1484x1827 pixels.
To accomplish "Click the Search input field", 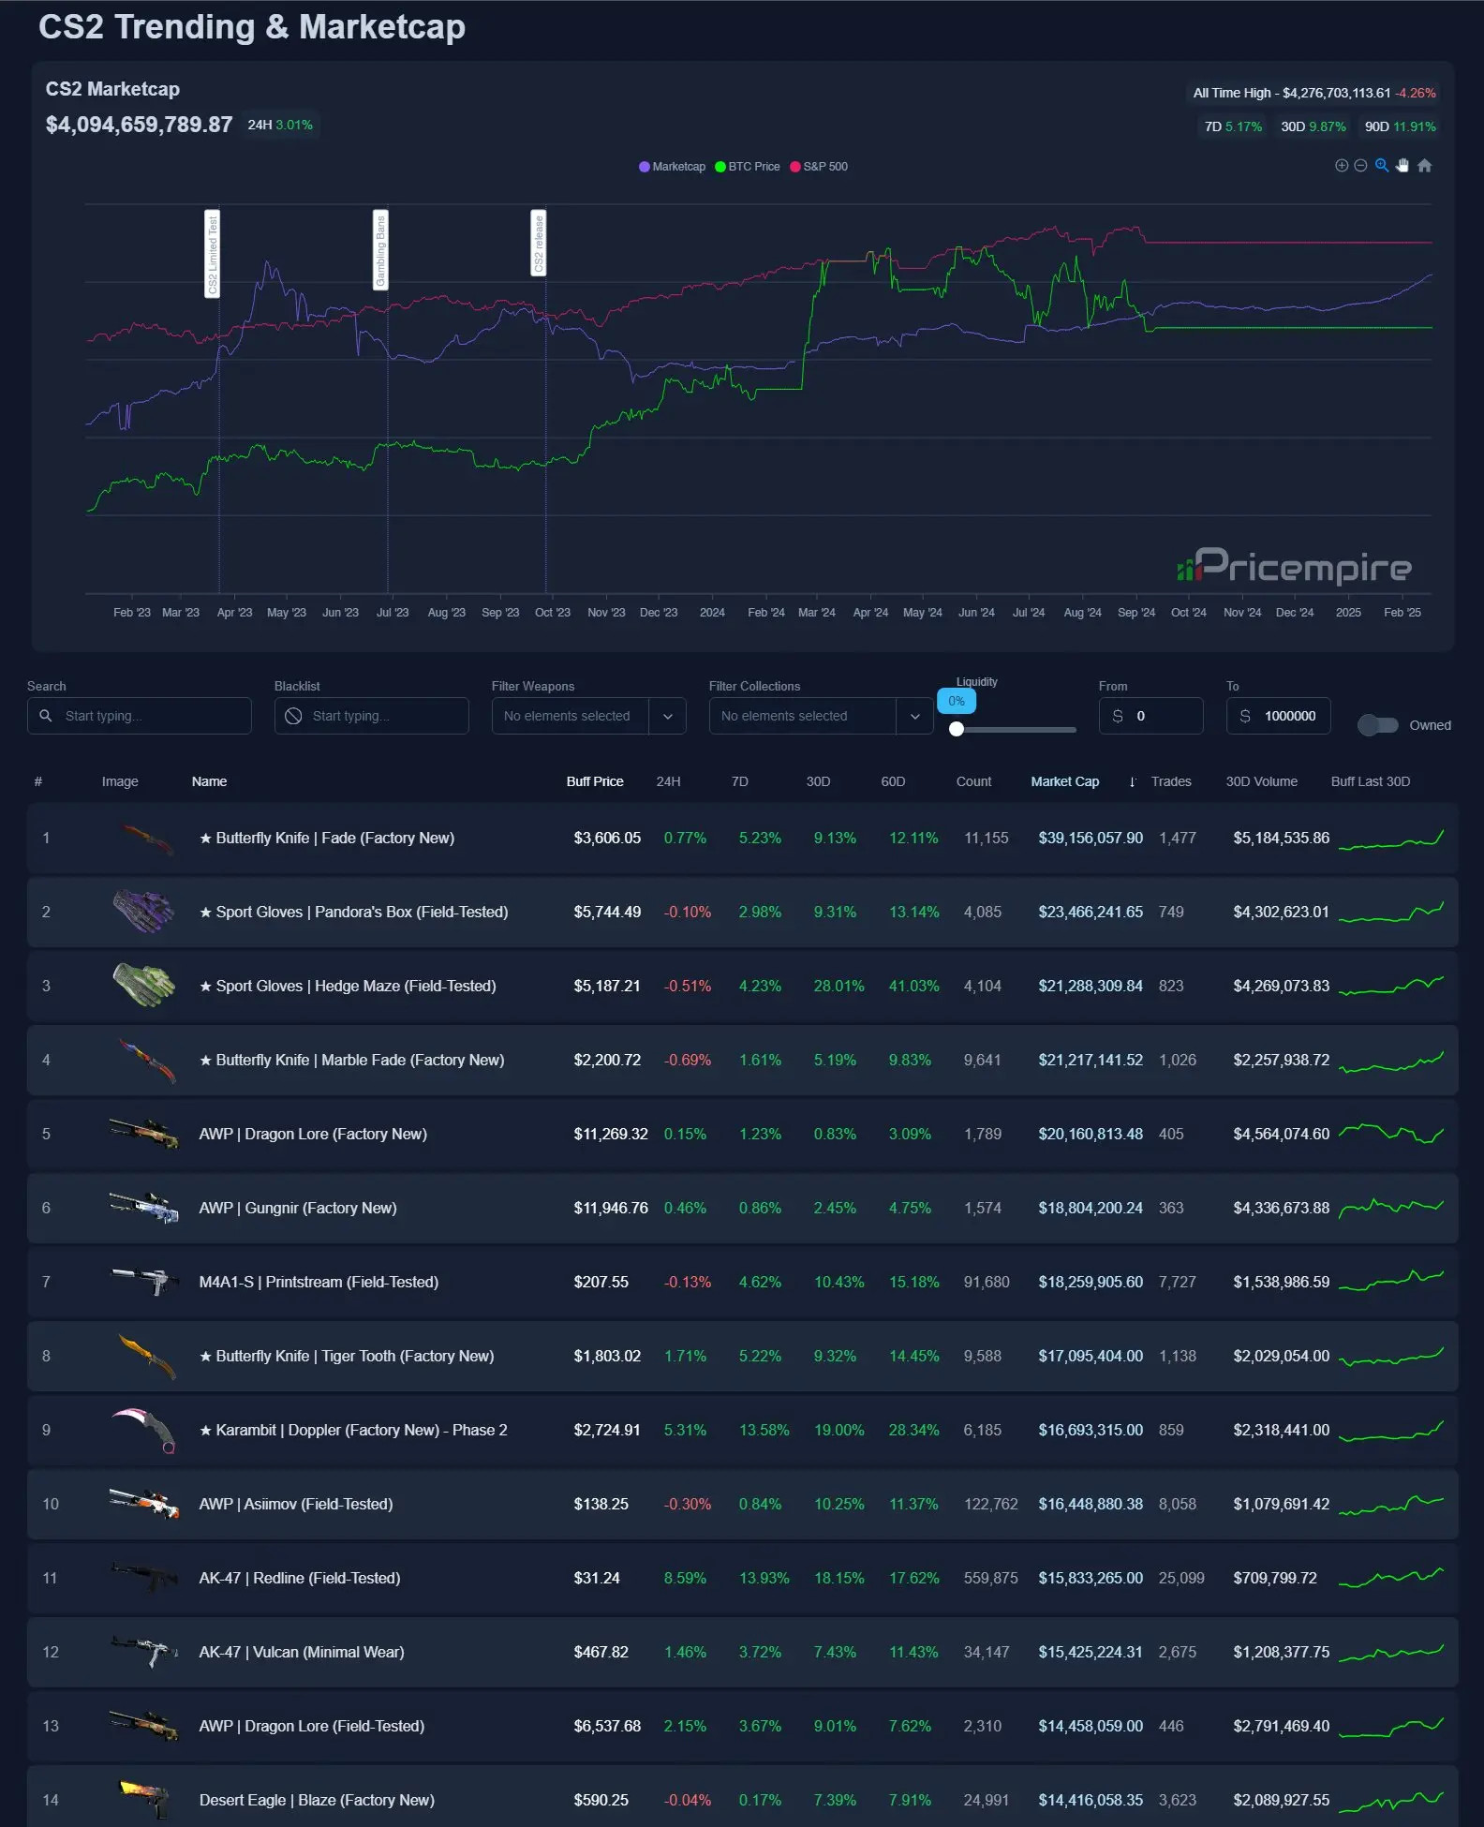I will 140,716.
